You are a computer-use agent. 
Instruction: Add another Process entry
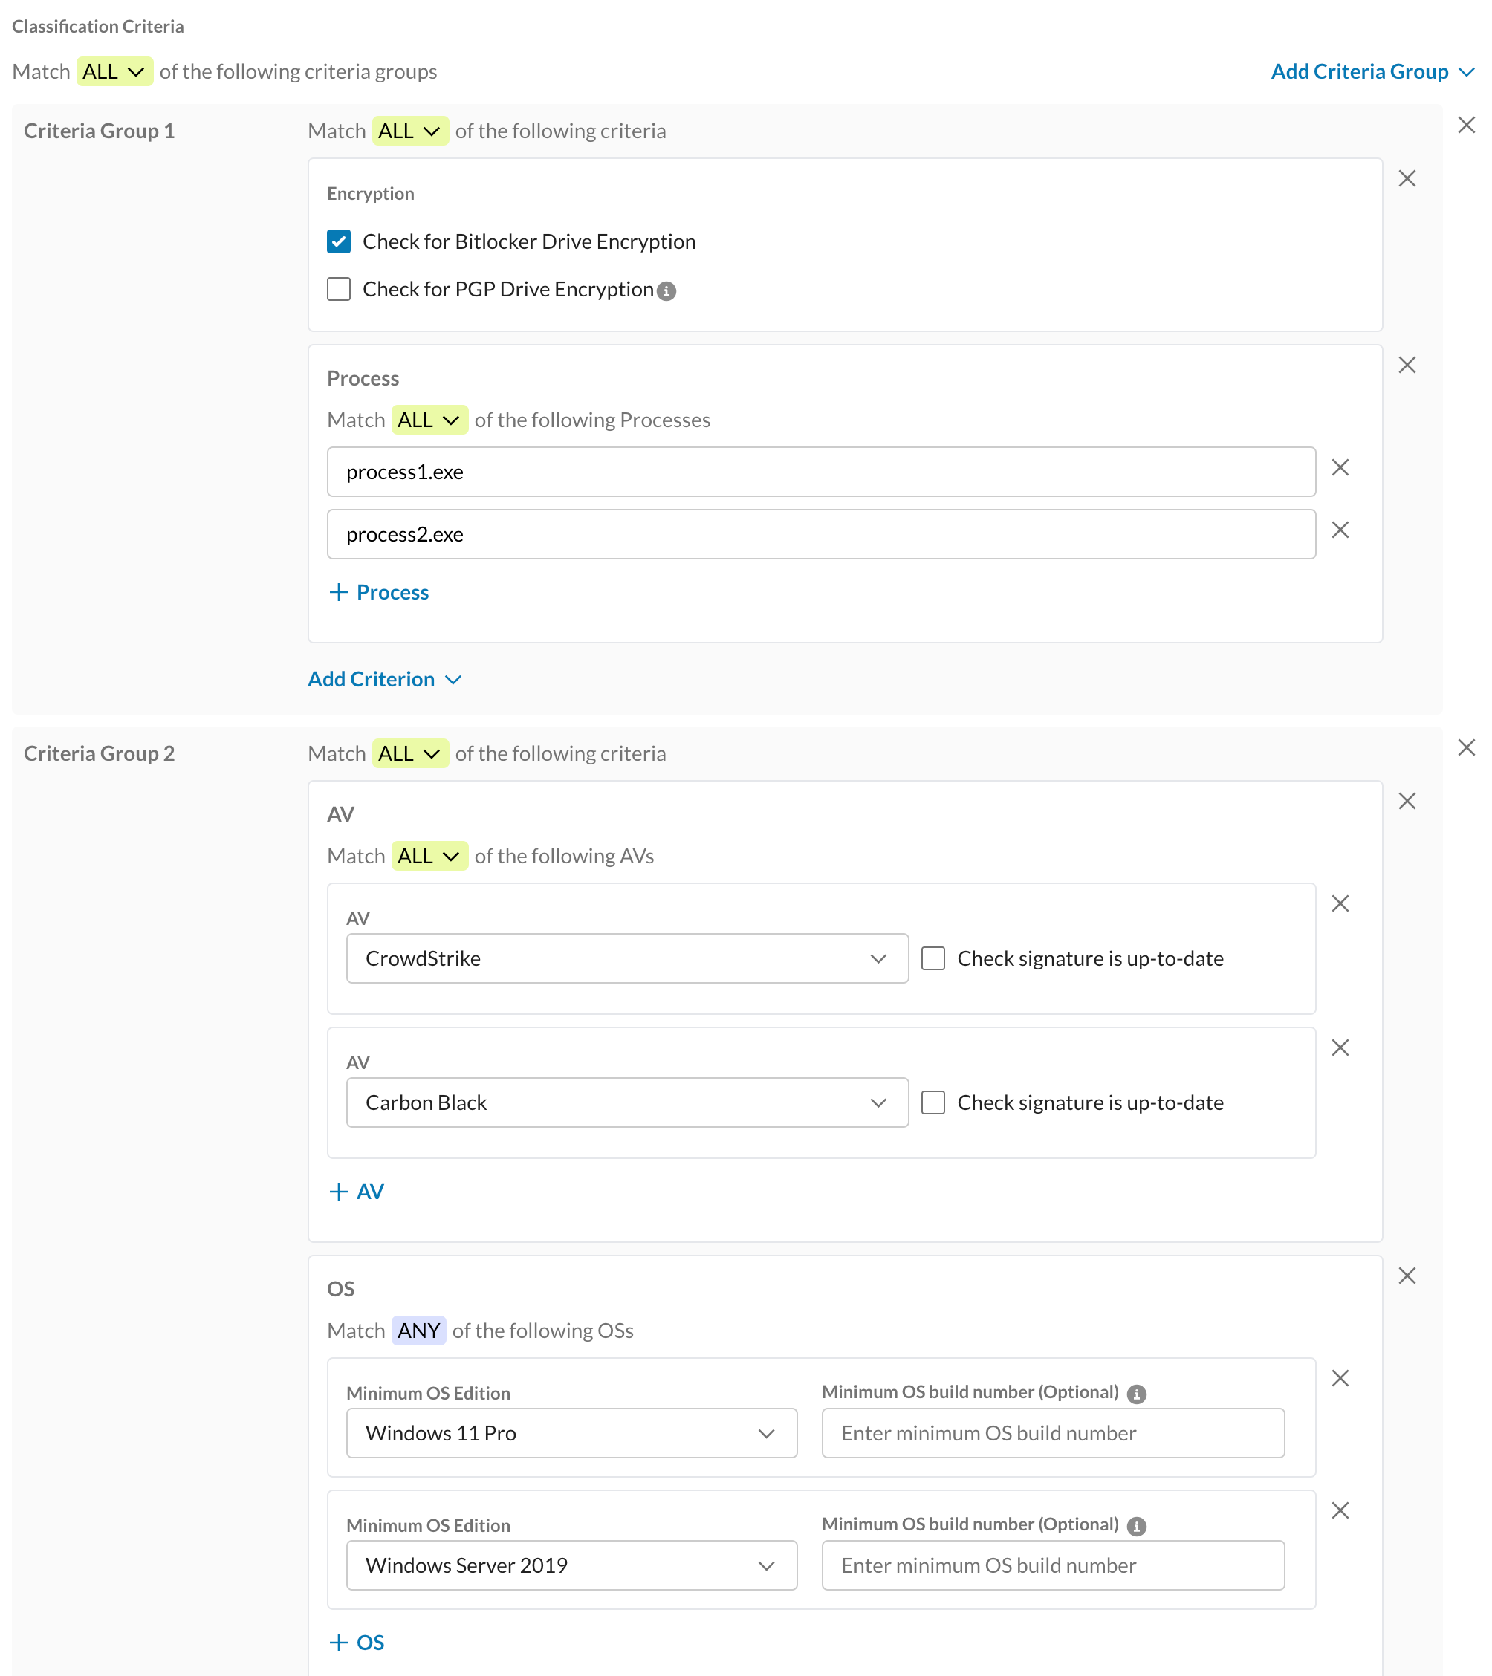click(378, 592)
